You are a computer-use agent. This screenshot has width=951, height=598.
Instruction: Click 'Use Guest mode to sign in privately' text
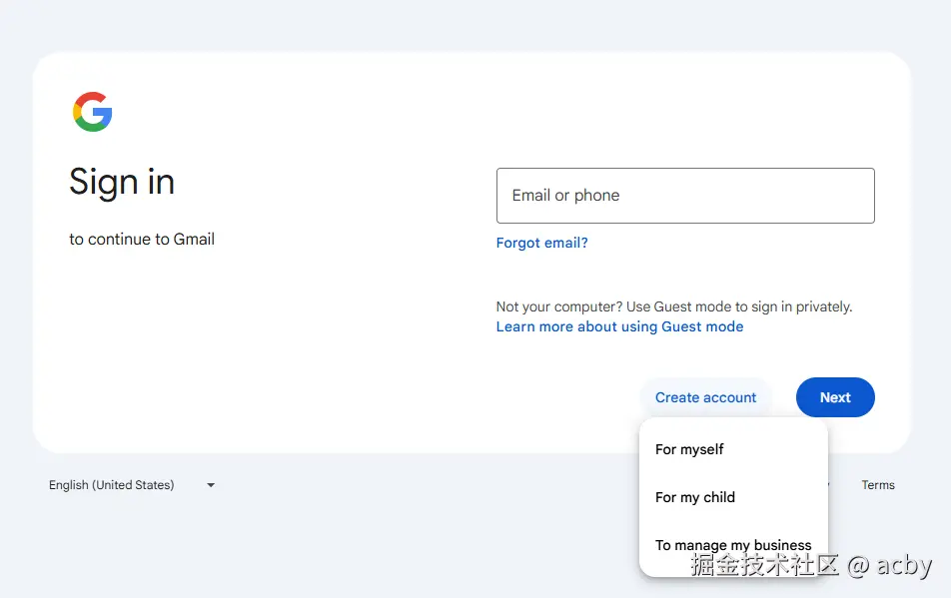click(x=739, y=306)
